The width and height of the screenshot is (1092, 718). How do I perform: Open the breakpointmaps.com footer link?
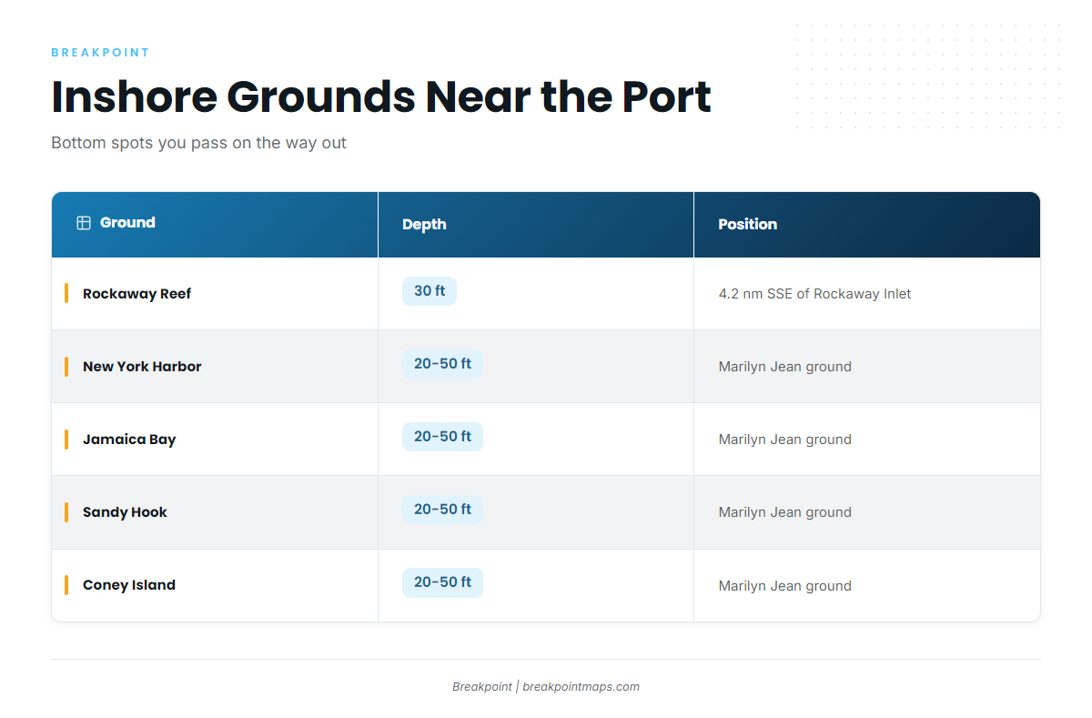click(581, 687)
